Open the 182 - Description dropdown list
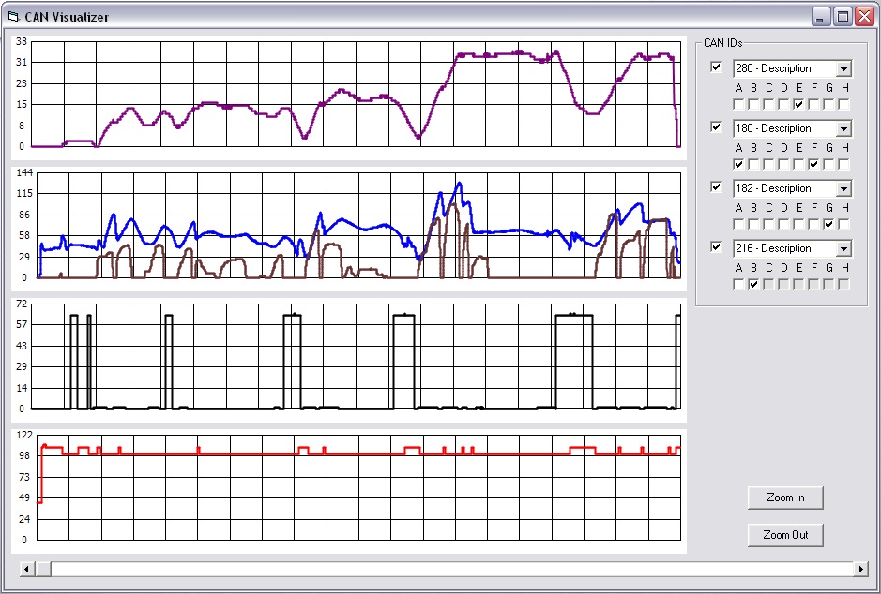 point(843,188)
